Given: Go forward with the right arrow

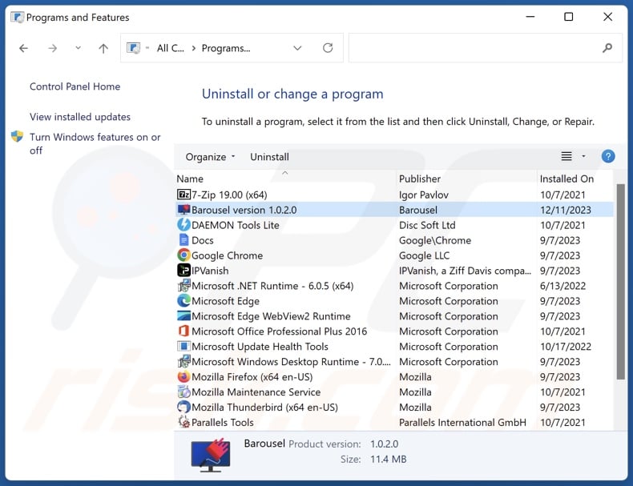Looking at the screenshot, I should pyautogui.click(x=52, y=48).
